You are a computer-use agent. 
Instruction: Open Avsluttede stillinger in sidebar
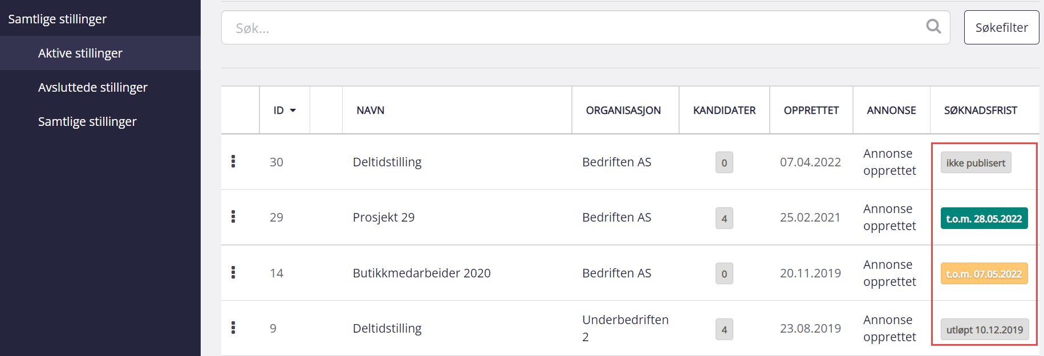[x=93, y=87]
